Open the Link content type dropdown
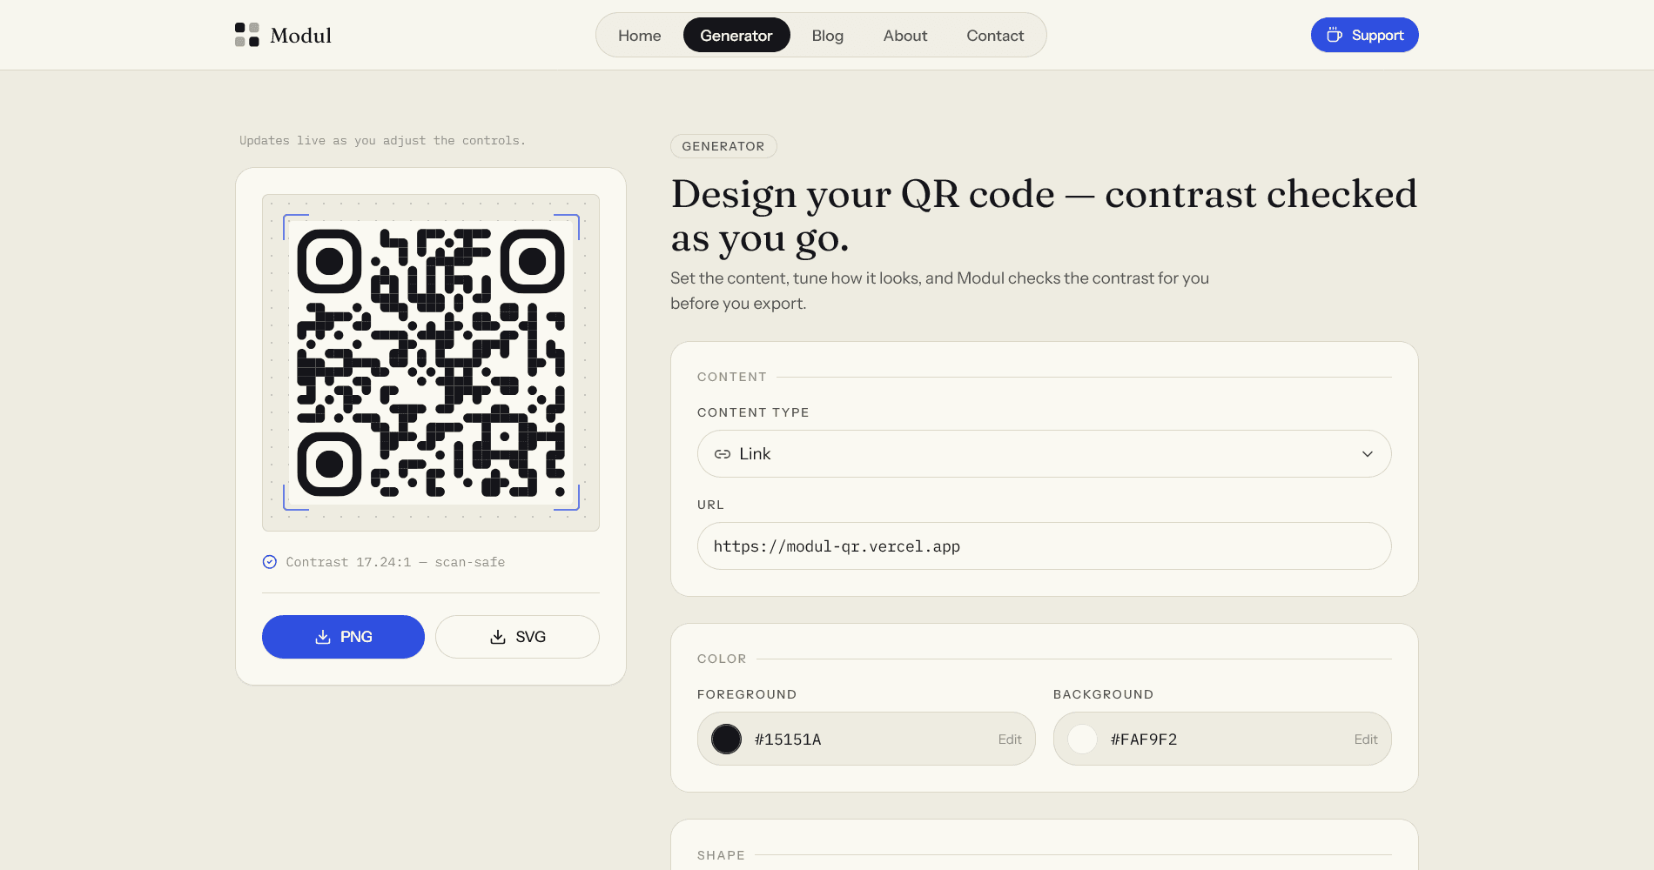1654x870 pixels. 1045,454
